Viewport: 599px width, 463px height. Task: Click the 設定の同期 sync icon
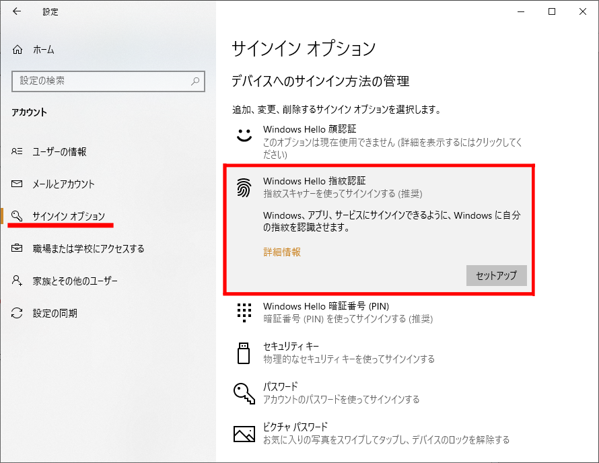click(x=17, y=313)
